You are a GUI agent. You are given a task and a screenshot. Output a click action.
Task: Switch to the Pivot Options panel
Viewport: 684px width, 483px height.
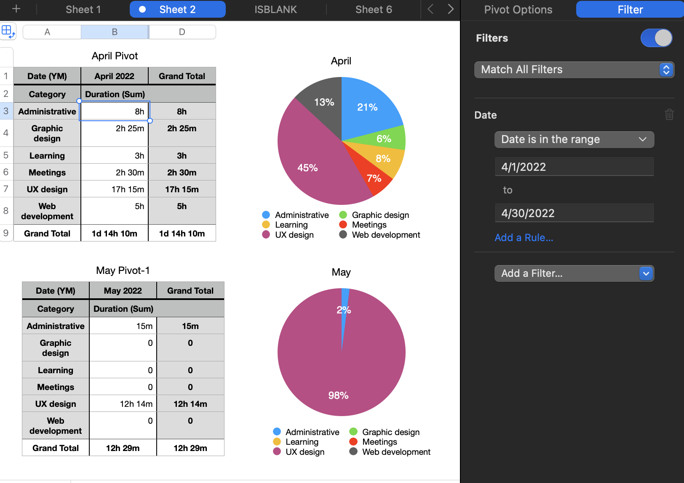point(518,9)
